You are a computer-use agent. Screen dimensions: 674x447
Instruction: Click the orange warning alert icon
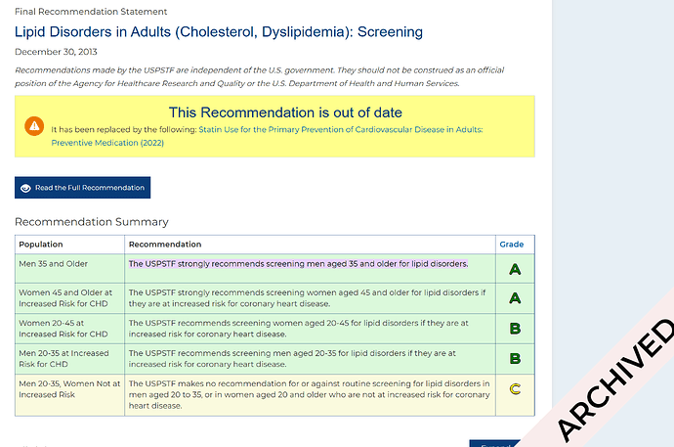coord(34,126)
